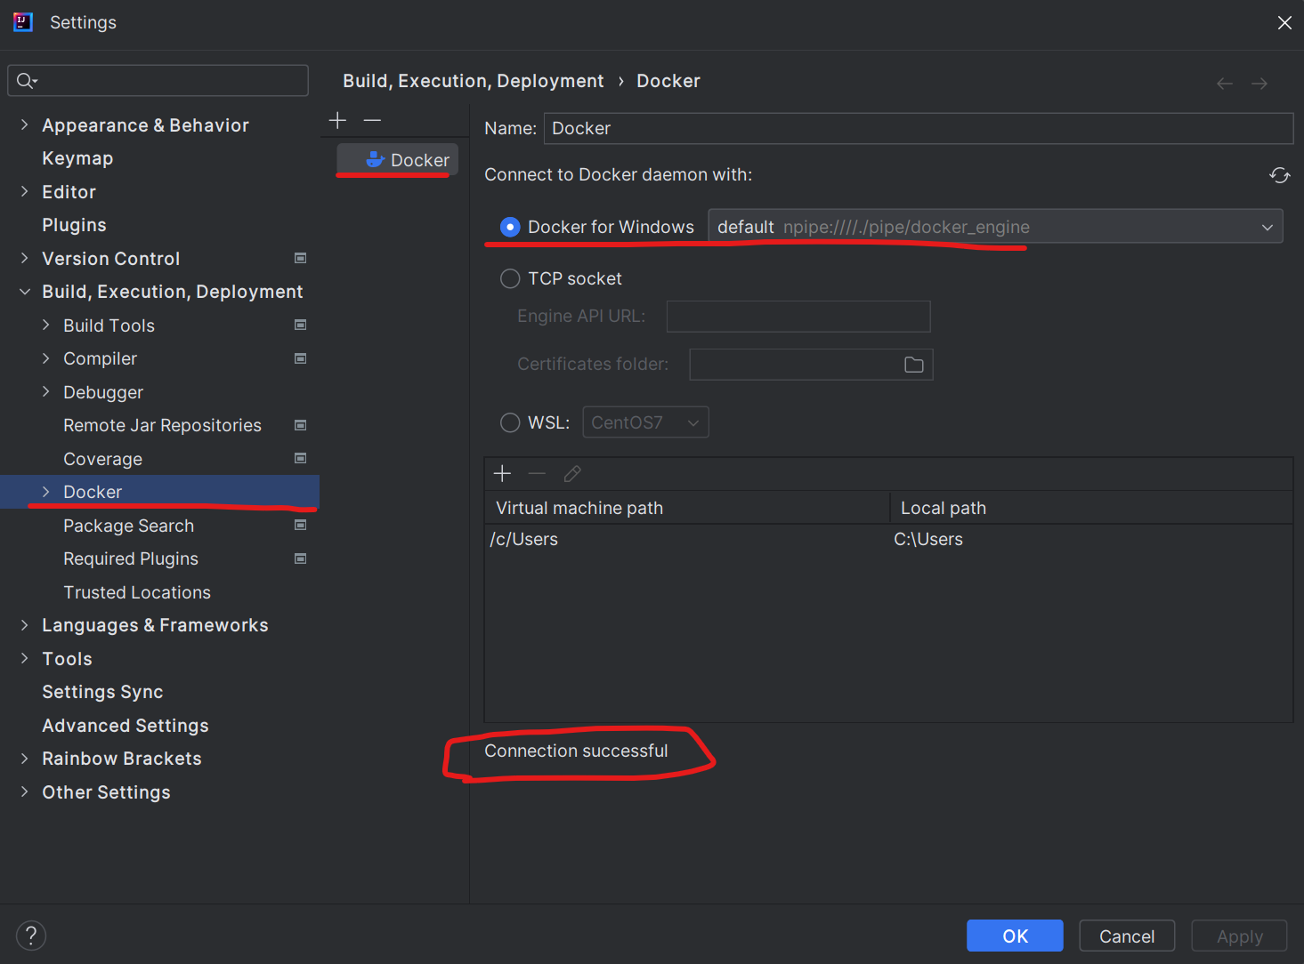The image size is (1304, 964).
Task: Expand Languages & Frameworks section
Action: 24,625
